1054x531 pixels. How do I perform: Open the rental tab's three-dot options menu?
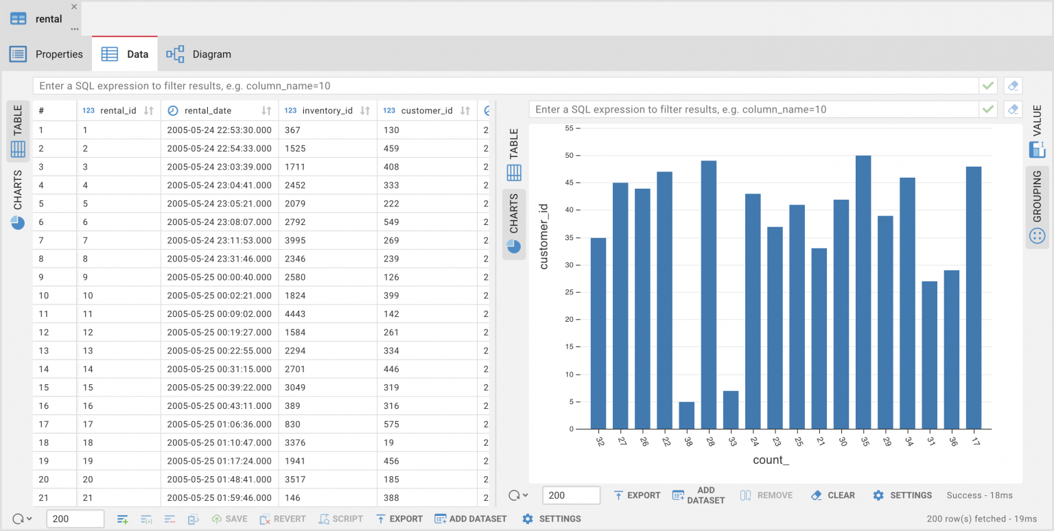coord(75,29)
